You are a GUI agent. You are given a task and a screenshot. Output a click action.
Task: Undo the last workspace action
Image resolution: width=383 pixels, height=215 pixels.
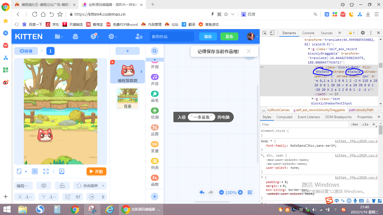pos(202,192)
